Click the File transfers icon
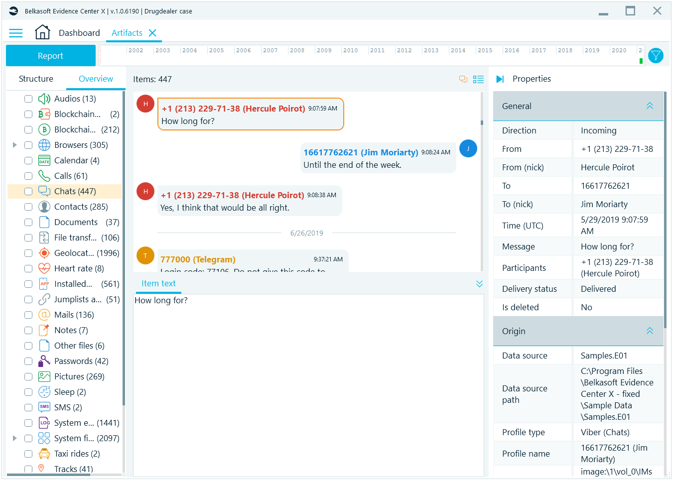 (44, 238)
